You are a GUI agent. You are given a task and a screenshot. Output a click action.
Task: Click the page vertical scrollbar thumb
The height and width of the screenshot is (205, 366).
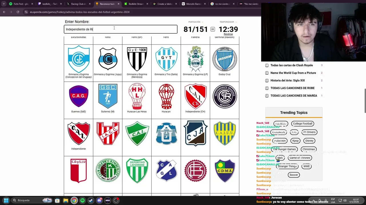365,101
